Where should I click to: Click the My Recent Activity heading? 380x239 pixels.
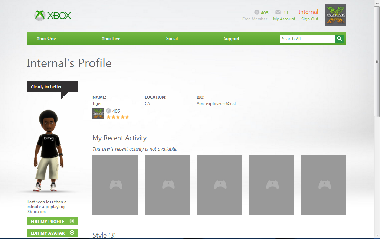119,138
